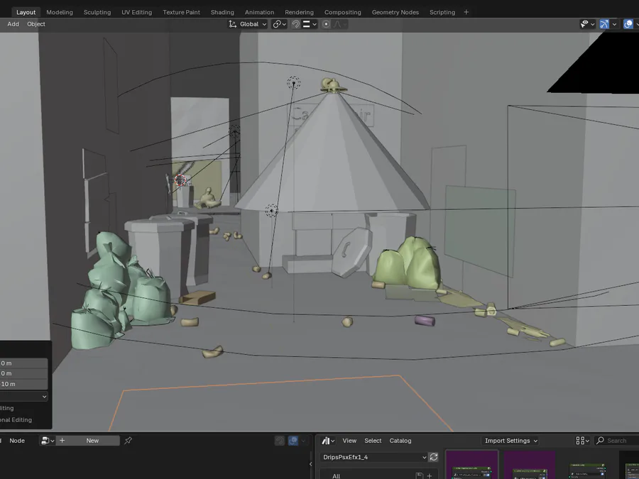Screen dimensions: 639x479
Task: Open the DripsPsxEfx1_4 asset library dropdown
Action: pos(373,457)
